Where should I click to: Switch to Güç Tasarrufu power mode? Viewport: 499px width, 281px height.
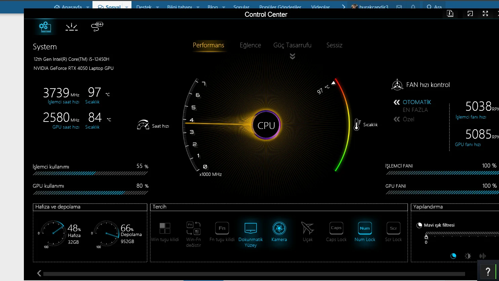click(293, 45)
